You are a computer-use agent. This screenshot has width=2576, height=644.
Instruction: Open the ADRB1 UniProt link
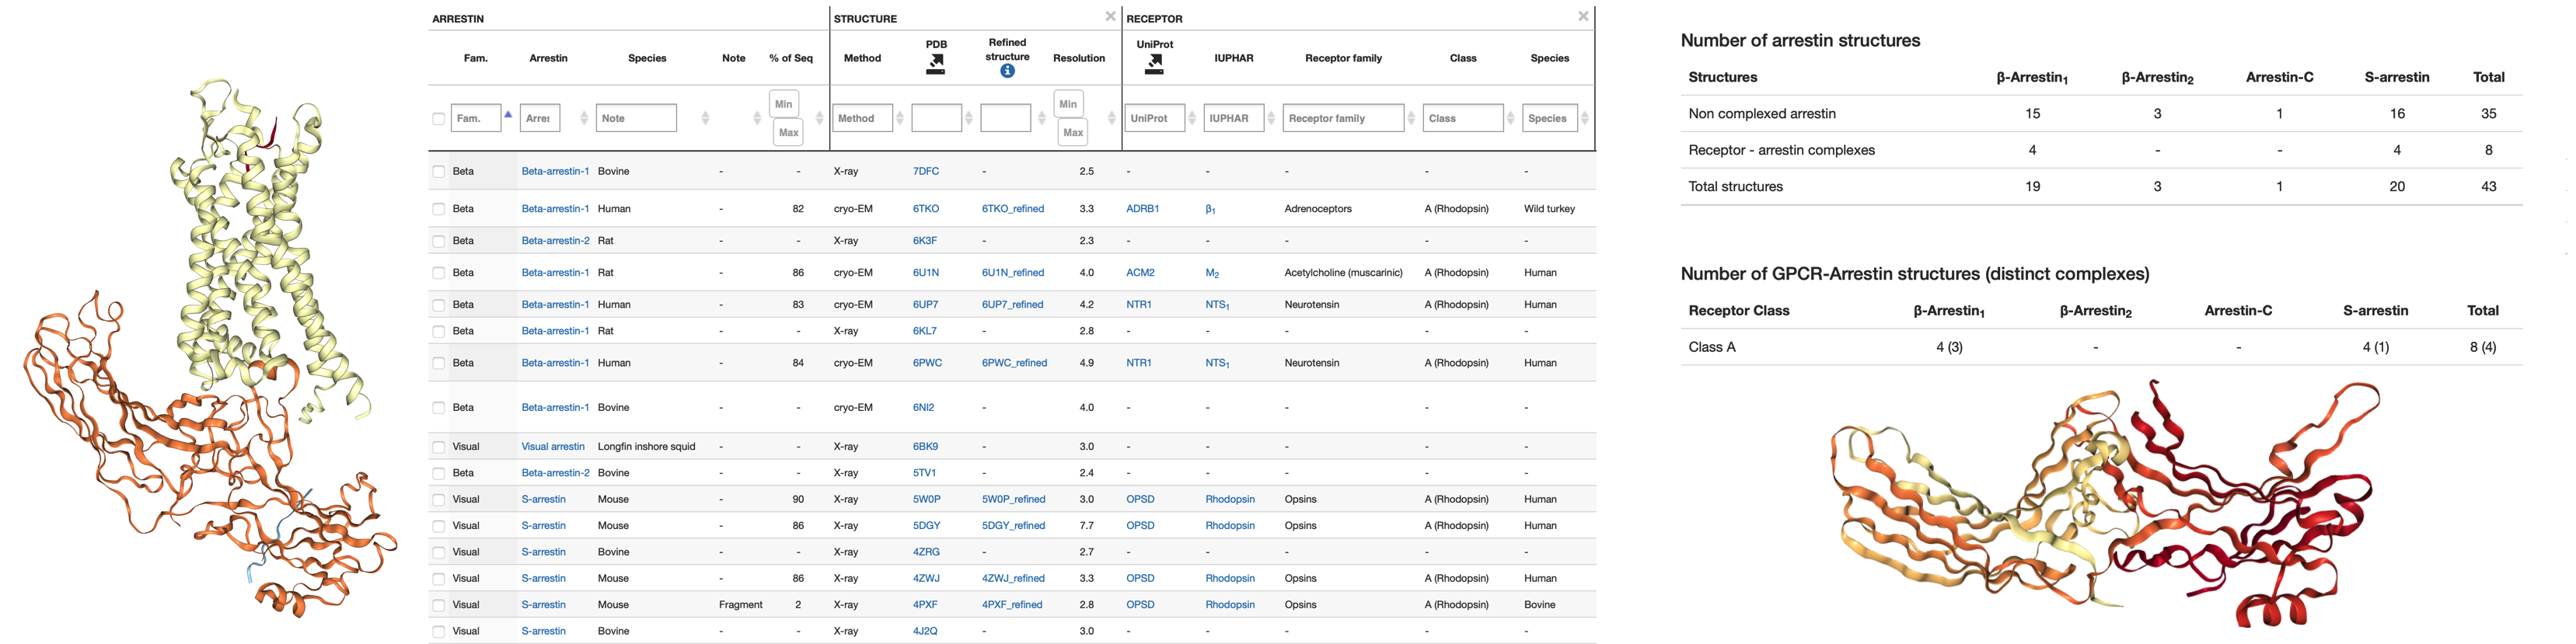1142,209
